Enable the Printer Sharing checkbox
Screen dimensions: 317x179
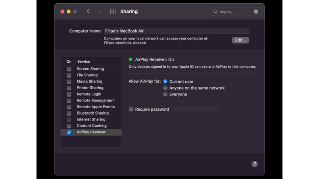[69, 88]
